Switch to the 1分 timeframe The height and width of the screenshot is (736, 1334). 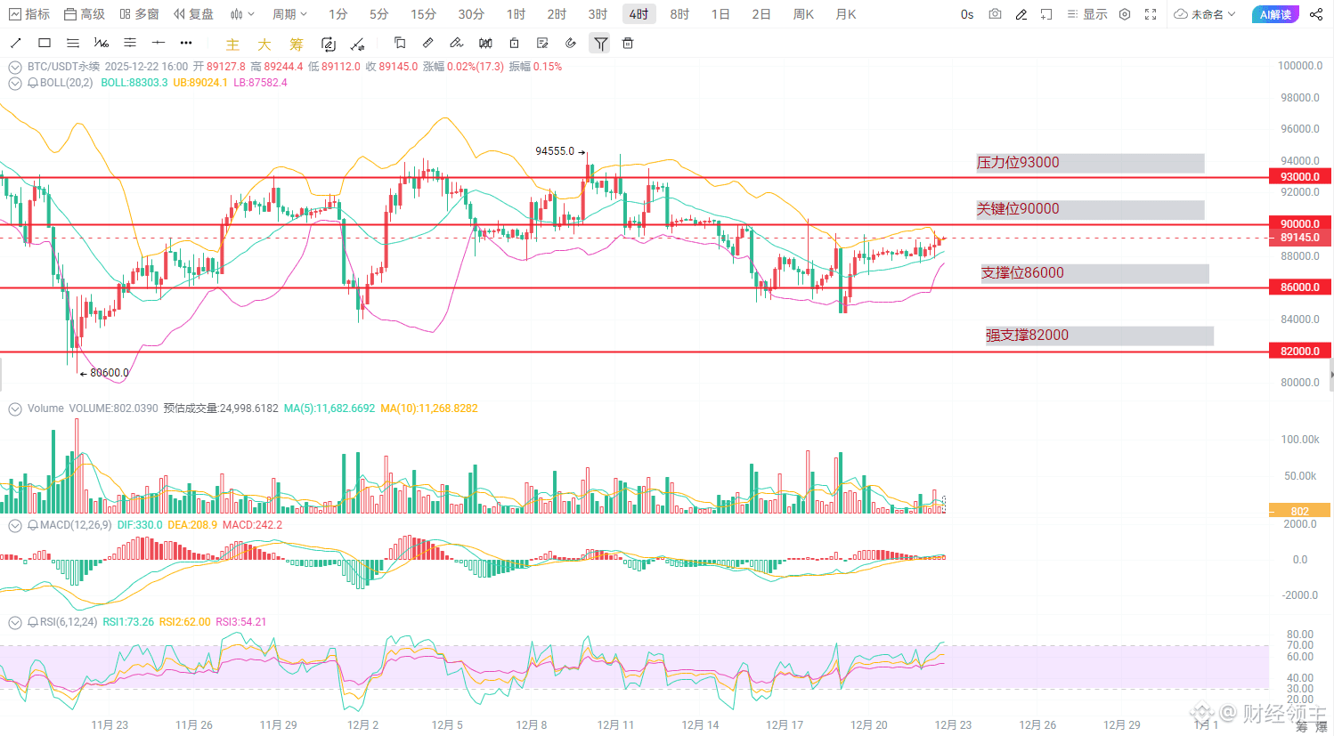(x=338, y=14)
